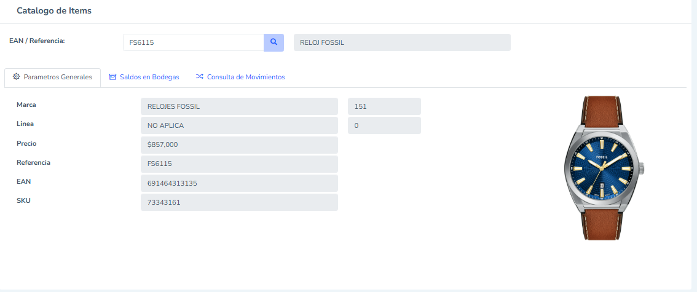This screenshot has width=697, height=292.
Task: Click the Precio field showing $857,000
Action: (x=239, y=145)
